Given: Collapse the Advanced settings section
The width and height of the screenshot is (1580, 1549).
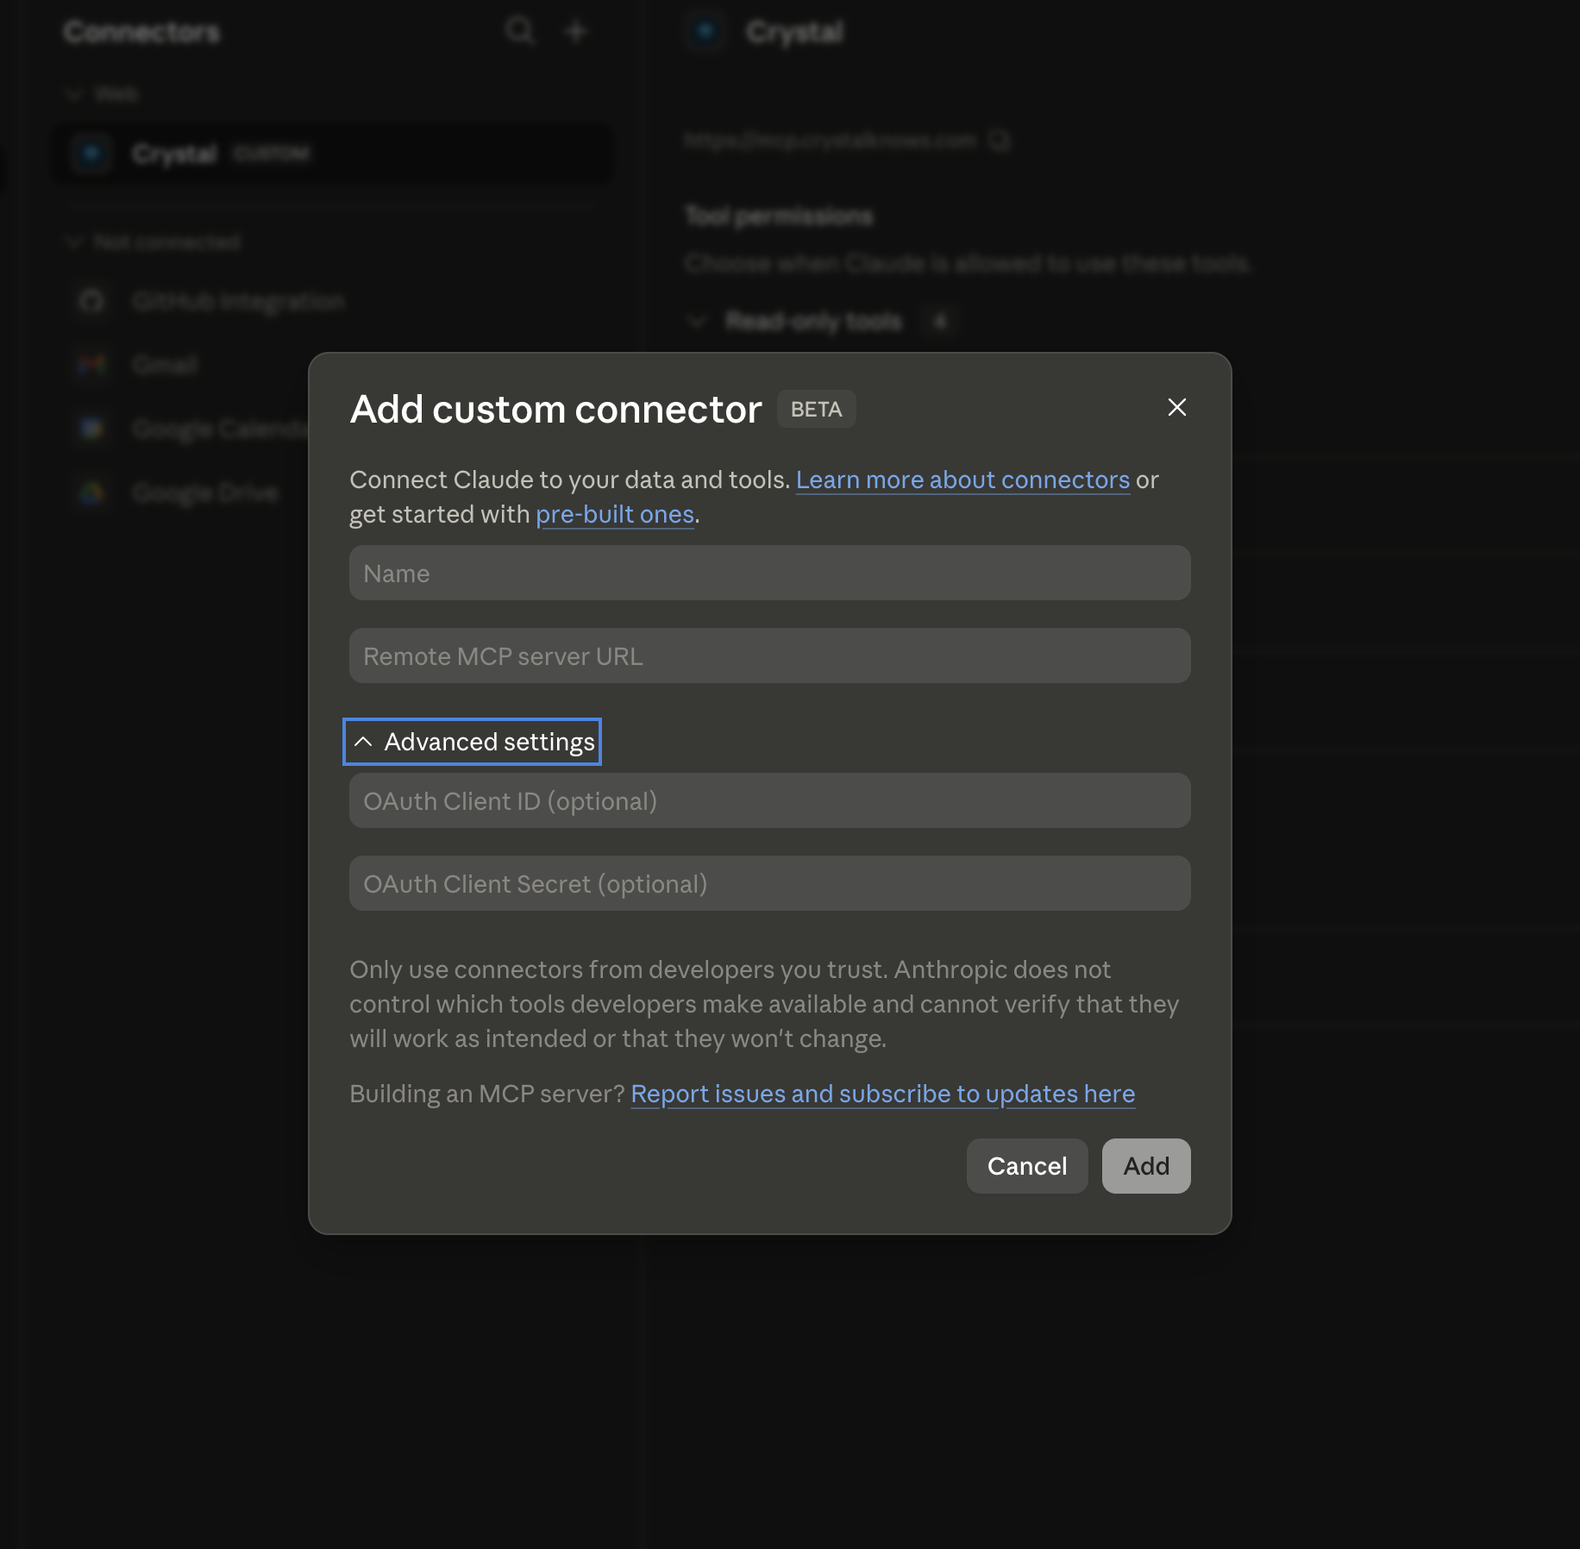Looking at the screenshot, I should click(x=473, y=742).
